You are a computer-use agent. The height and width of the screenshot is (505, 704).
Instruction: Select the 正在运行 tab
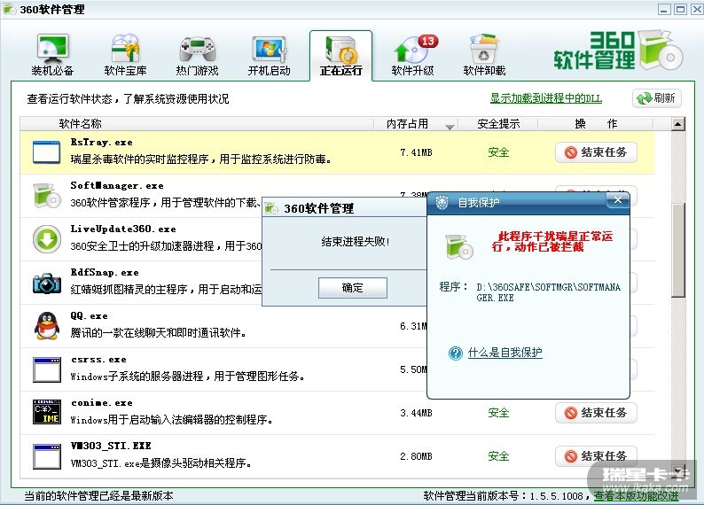(x=340, y=55)
